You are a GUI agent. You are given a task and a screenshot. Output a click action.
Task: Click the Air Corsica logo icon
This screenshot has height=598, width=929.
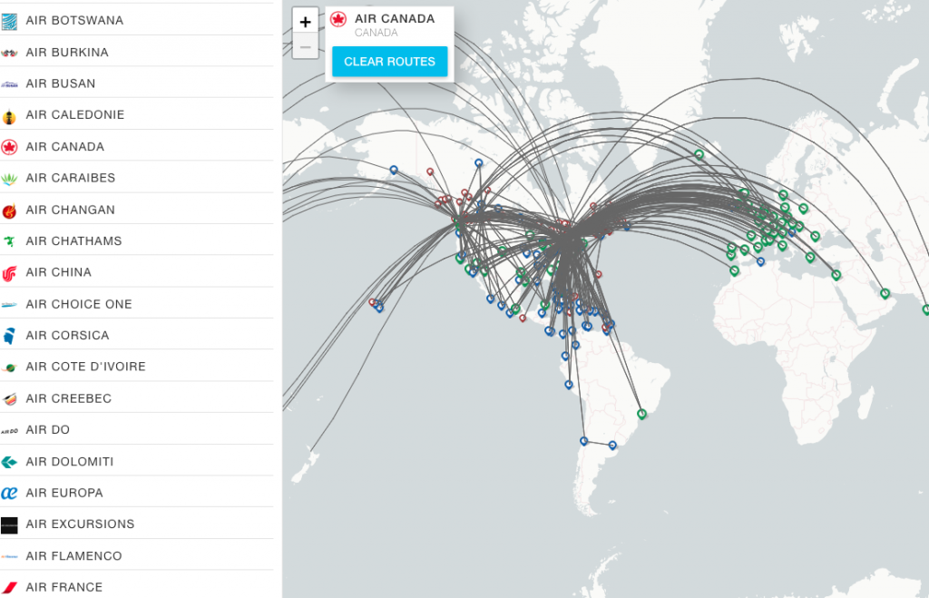tap(9, 336)
